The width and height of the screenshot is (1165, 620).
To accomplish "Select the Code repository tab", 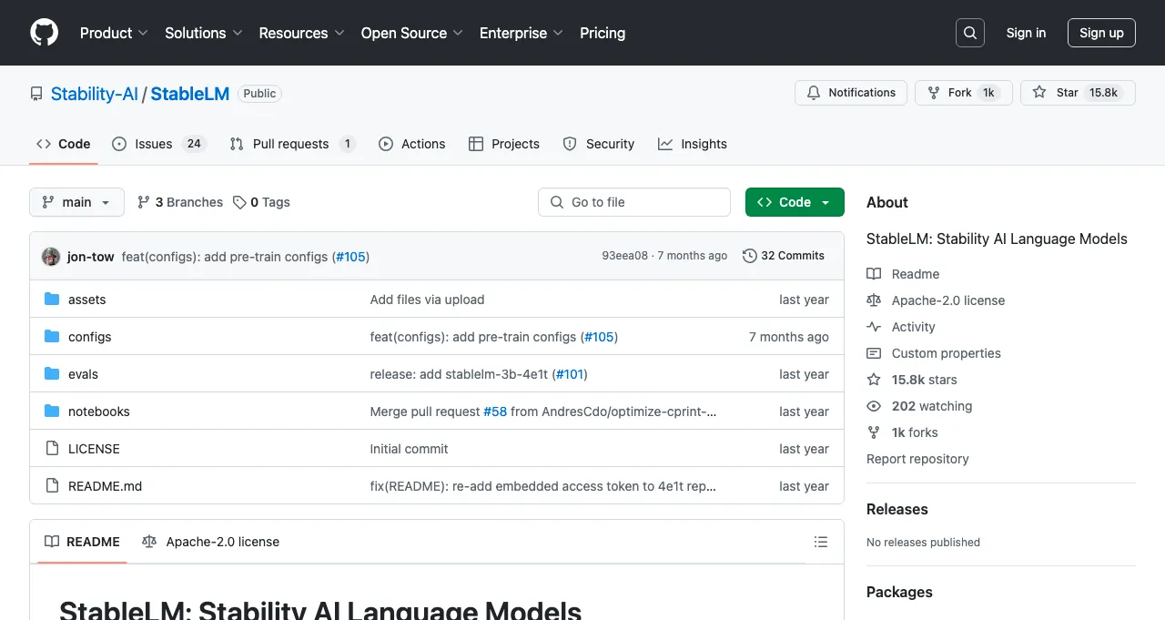I will point(64,144).
